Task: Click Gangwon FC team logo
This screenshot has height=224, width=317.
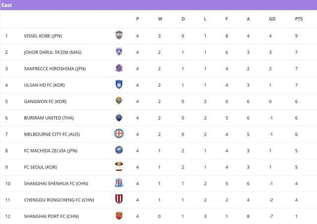Action: (x=119, y=101)
